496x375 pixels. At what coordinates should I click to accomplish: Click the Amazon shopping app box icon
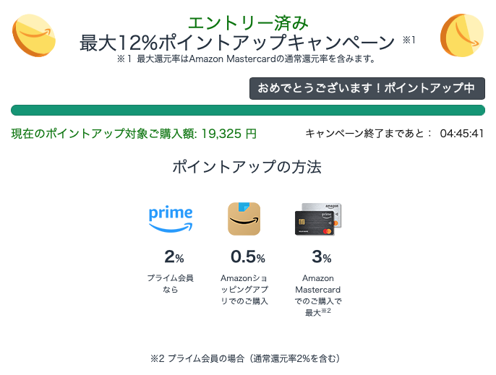pyautogui.click(x=244, y=219)
